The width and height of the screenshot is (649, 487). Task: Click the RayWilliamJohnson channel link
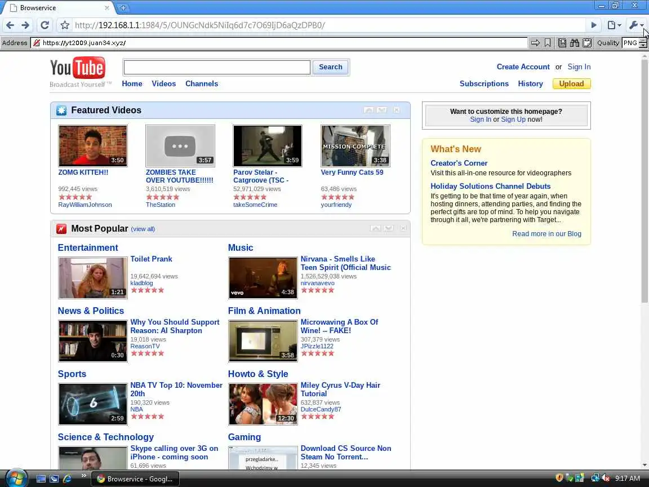tap(85, 205)
